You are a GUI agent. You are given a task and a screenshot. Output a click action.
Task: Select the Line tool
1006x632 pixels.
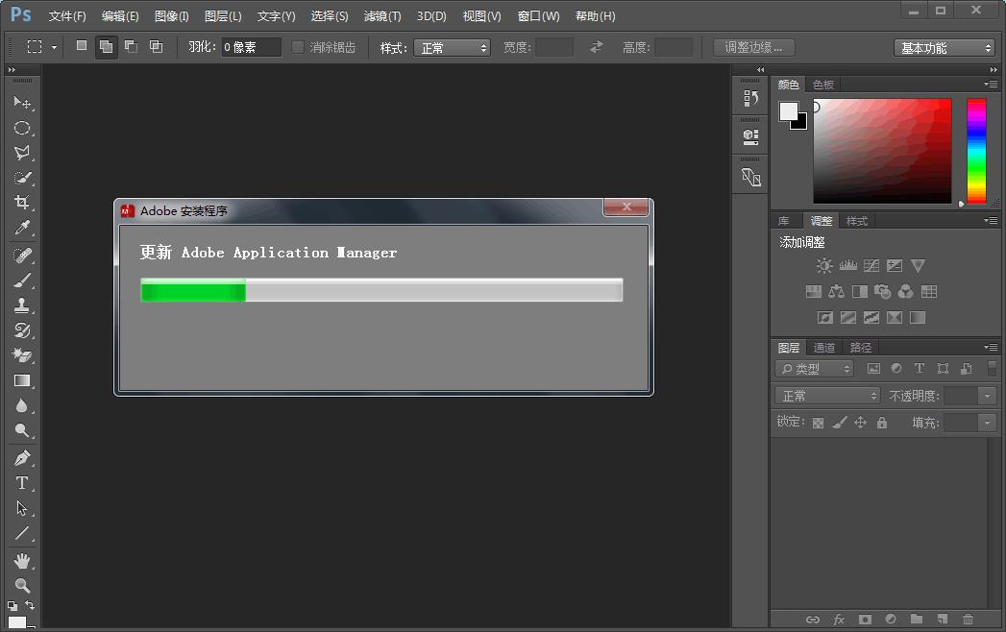(22, 533)
